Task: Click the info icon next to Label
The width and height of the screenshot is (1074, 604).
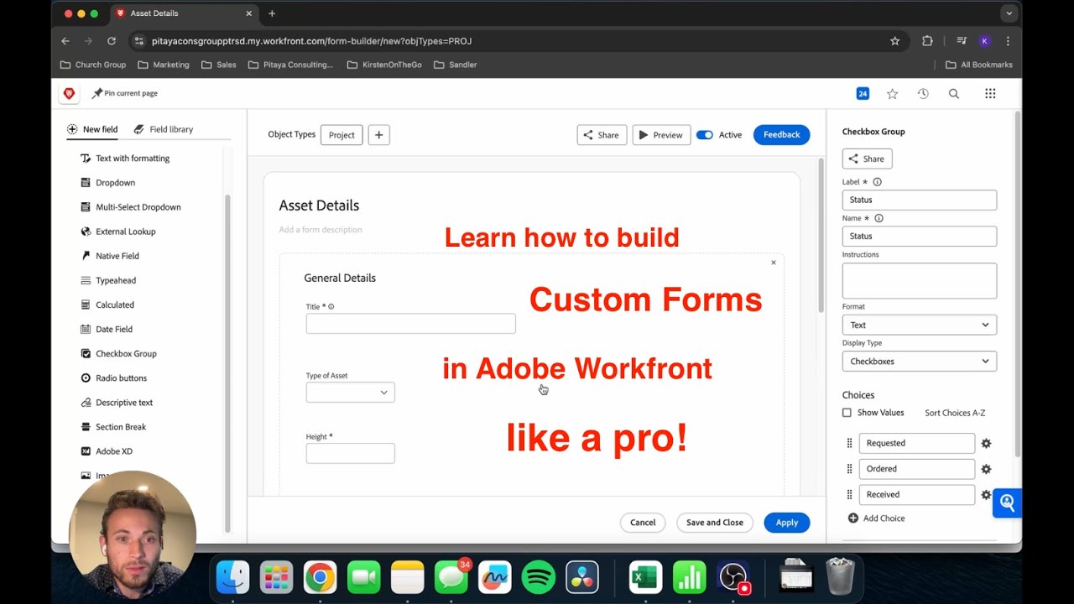Action: [x=878, y=181]
